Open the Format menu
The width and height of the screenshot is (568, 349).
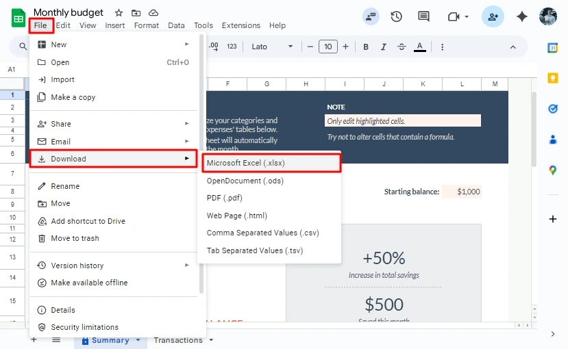click(147, 25)
